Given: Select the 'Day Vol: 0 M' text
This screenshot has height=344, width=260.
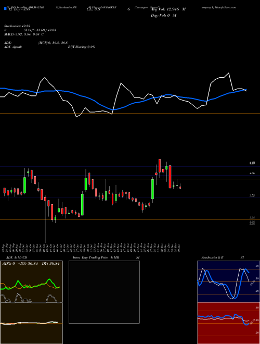Looking at the screenshot, I should (163, 16).
